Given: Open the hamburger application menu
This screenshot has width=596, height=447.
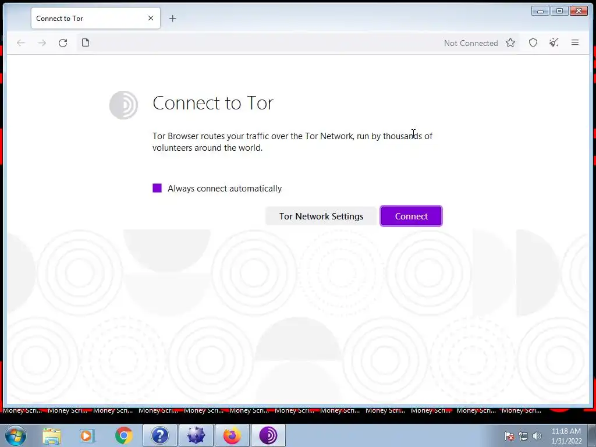Looking at the screenshot, I should [574, 42].
